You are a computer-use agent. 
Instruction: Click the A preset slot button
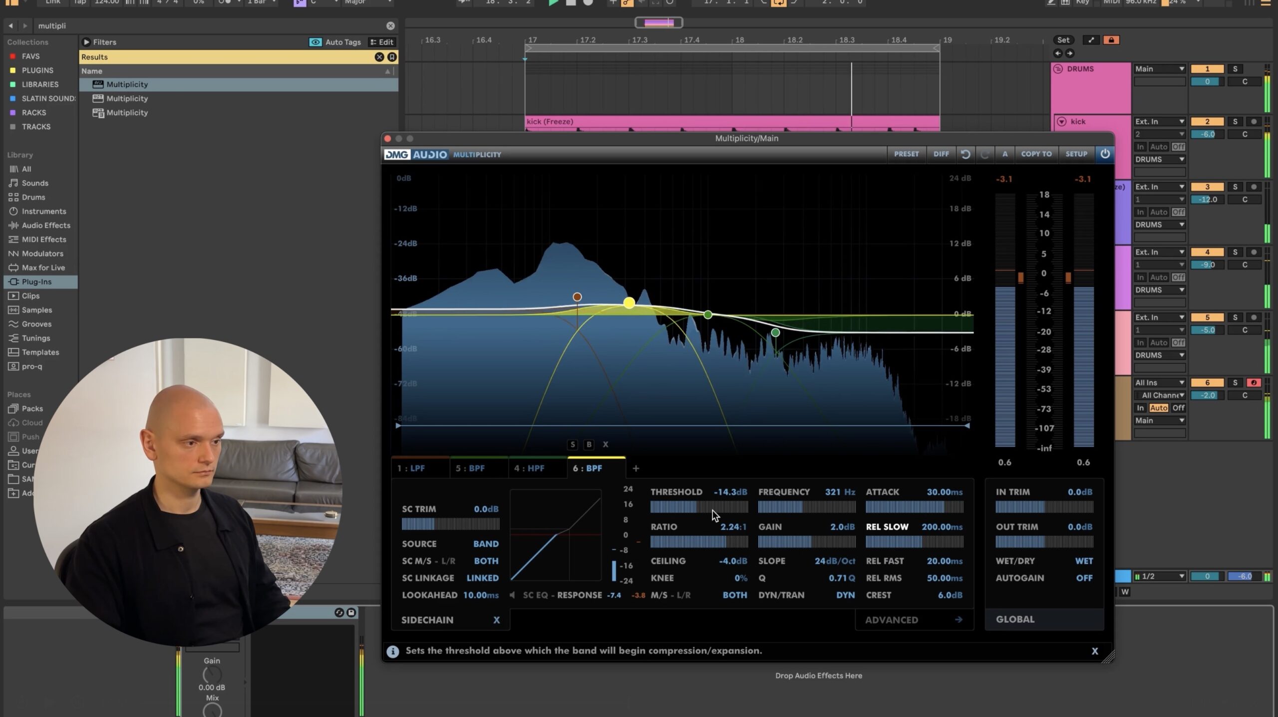[1005, 154]
